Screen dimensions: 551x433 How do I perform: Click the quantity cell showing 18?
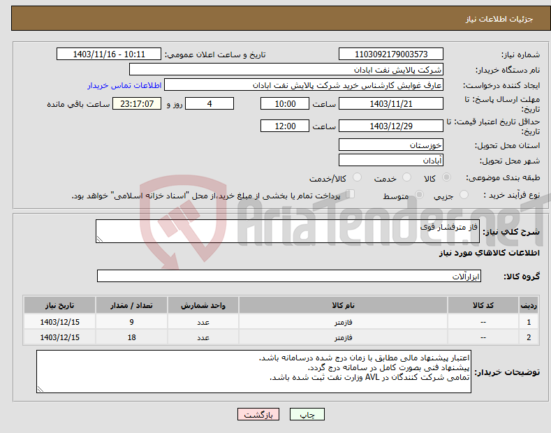(x=131, y=337)
